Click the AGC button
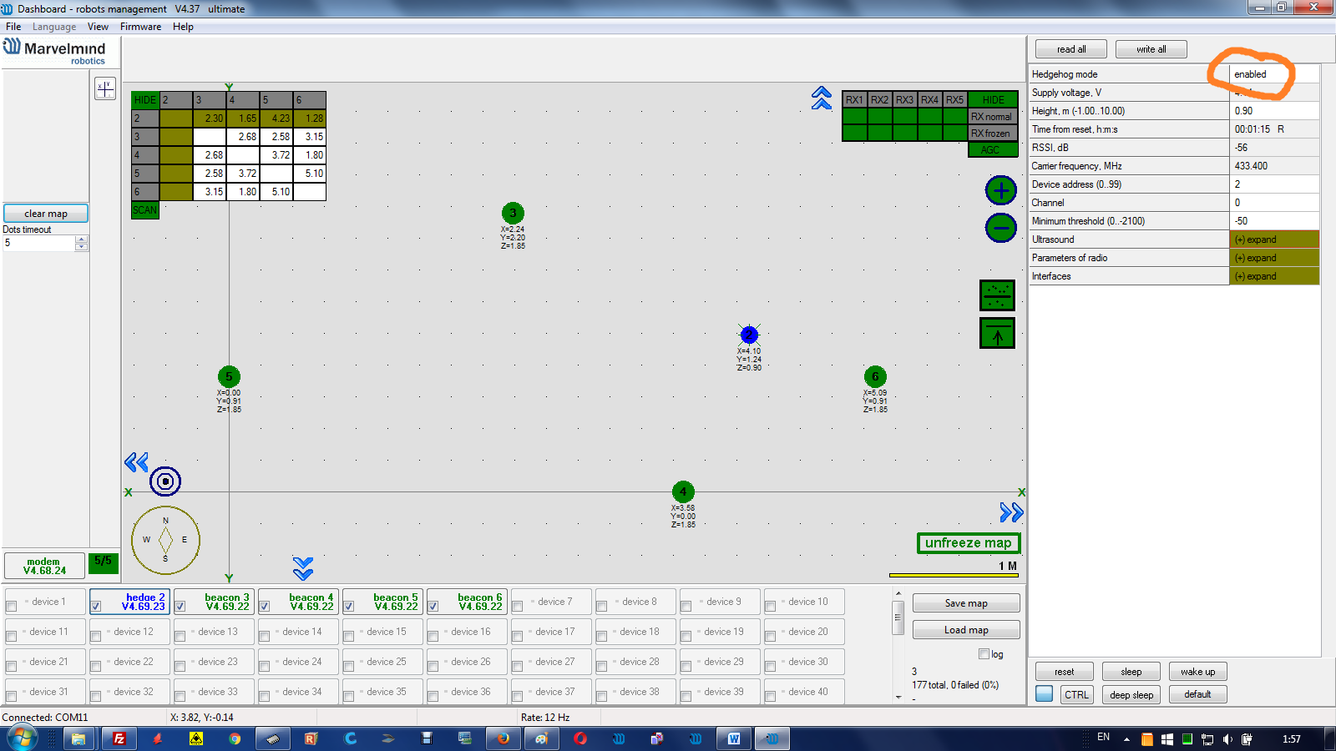 pos(993,150)
